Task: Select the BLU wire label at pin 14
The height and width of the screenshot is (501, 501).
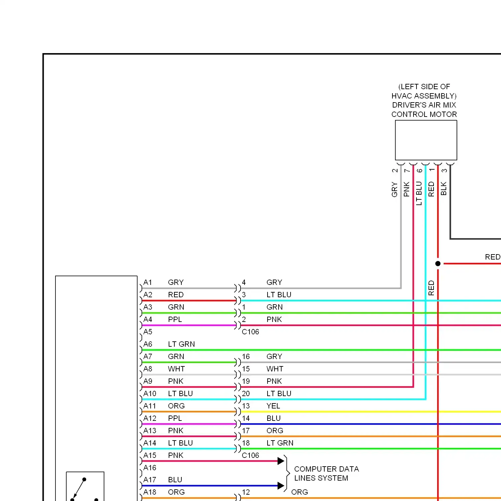Action: tap(274, 419)
